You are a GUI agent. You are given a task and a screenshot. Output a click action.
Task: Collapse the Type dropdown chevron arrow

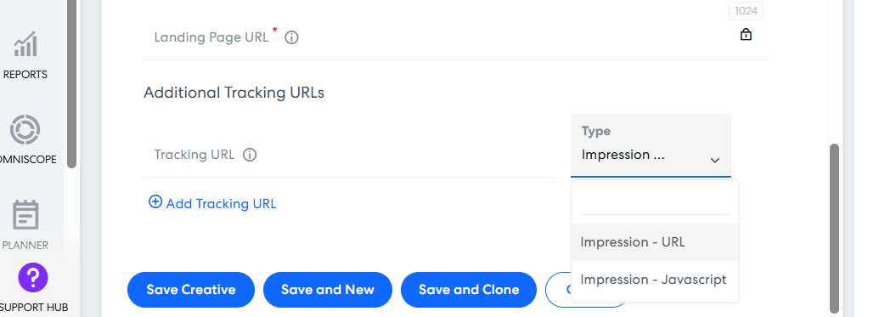715,161
